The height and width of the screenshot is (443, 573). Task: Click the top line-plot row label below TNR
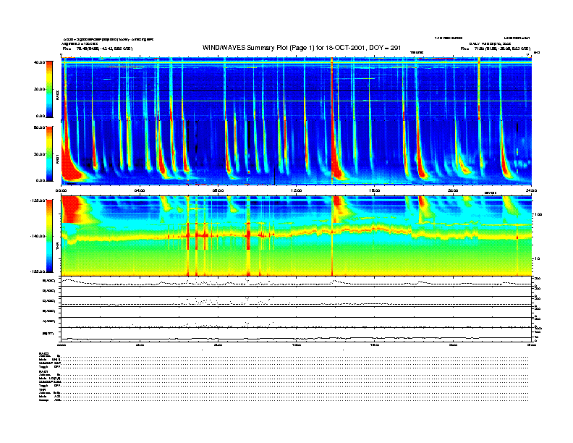coord(48,281)
